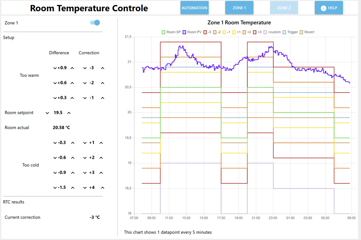Viewport: 361px width, 240px height.
Task: Hide the Room SP series in legend
Action: point(171,32)
